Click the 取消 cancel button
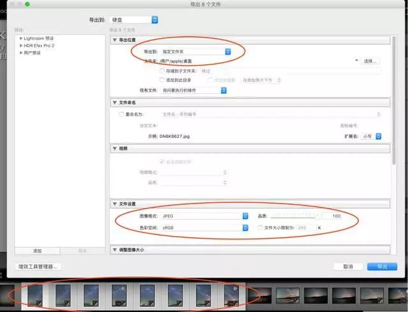The width and height of the screenshot is (408, 312). coord(348,267)
